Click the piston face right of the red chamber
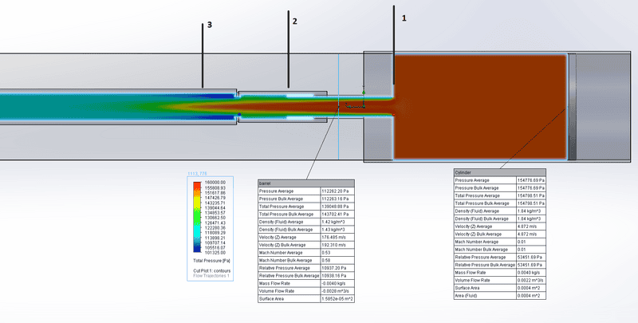The width and height of the screenshot is (638, 323). pyautogui.click(x=572, y=104)
